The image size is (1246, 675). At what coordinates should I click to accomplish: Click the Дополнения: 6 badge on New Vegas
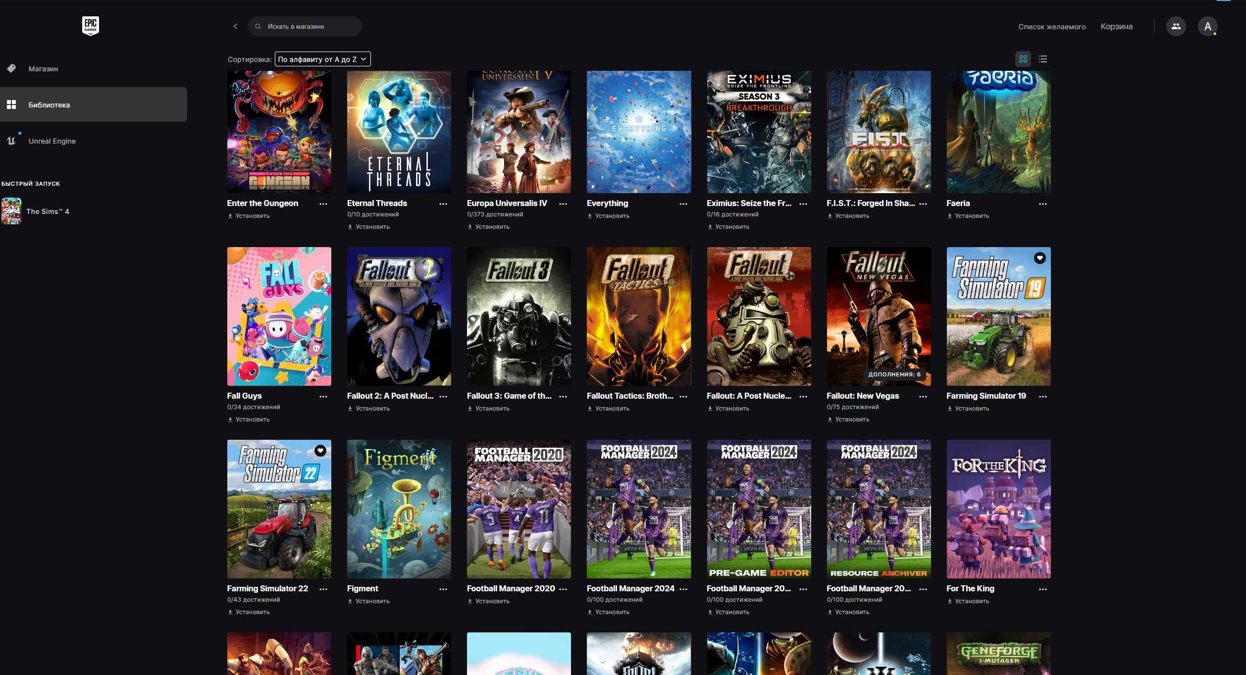click(894, 374)
